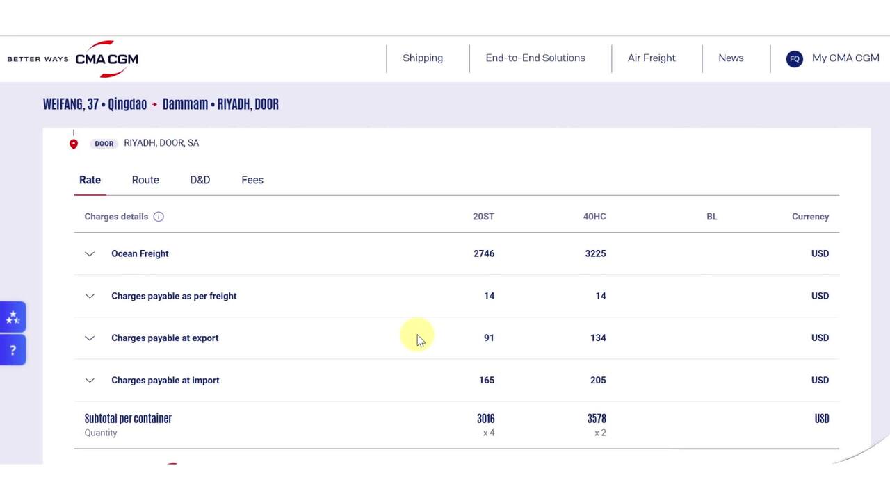The height and width of the screenshot is (500, 890).
Task: Select the Rate tab
Action: click(x=90, y=180)
